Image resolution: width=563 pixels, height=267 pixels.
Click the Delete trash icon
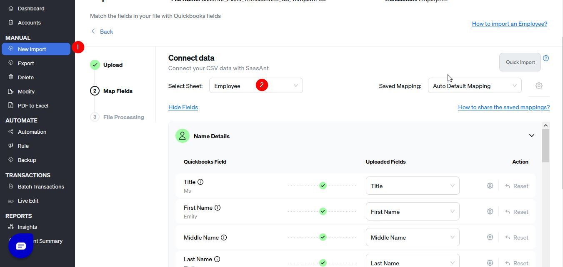(11, 77)
